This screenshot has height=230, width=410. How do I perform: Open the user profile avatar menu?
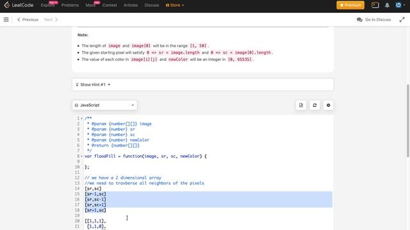pos(400,5)
